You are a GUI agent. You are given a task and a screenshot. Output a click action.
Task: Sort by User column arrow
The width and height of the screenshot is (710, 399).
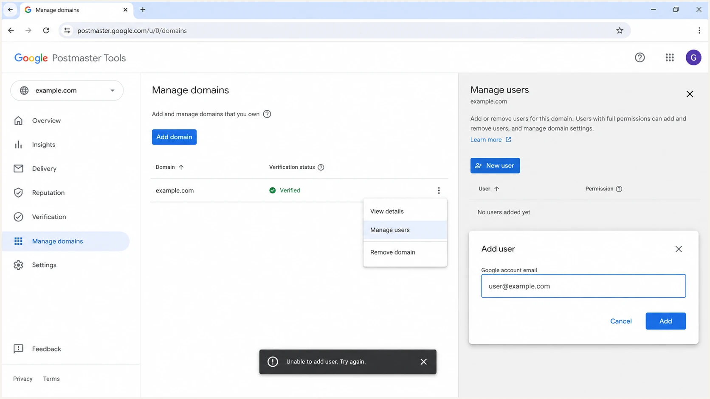coord(496,189)
